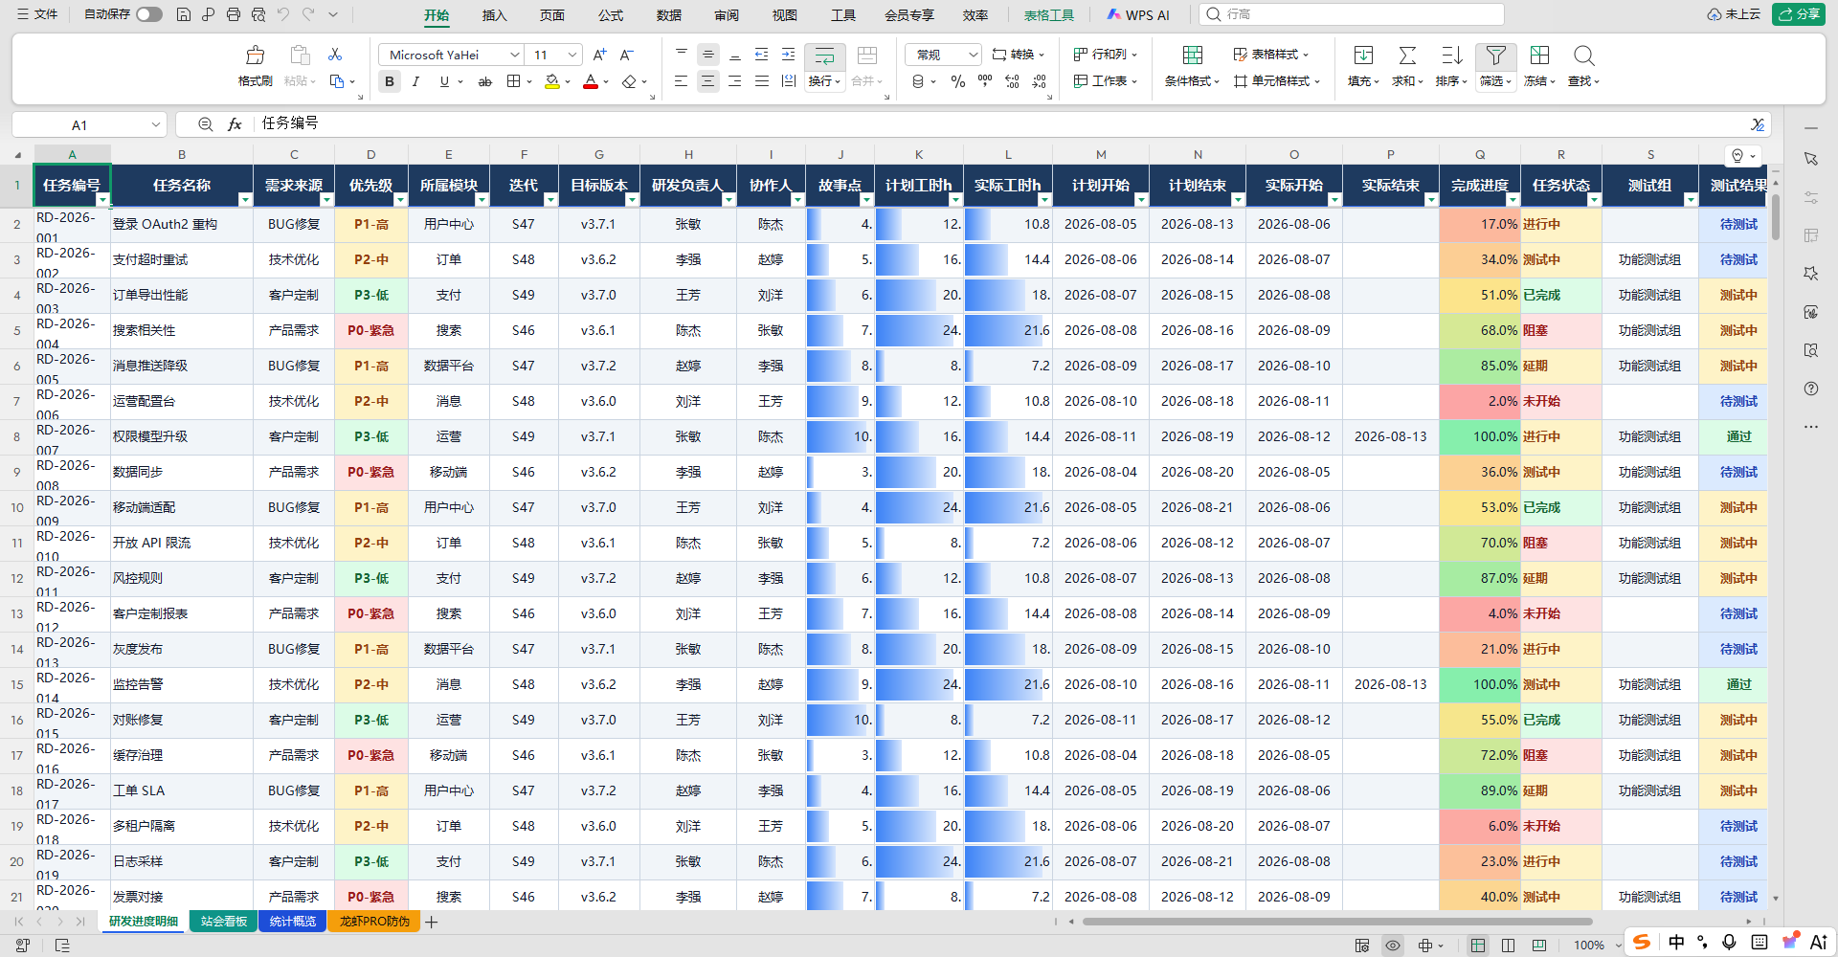This screenshot has height=957, width=1838.
Task: Click the Sort (排序) icon
Action: click(x=1451, y=55)
